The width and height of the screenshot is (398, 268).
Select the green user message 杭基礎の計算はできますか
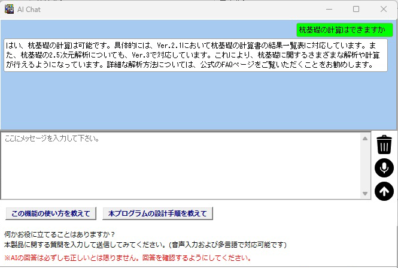point(345,30)
